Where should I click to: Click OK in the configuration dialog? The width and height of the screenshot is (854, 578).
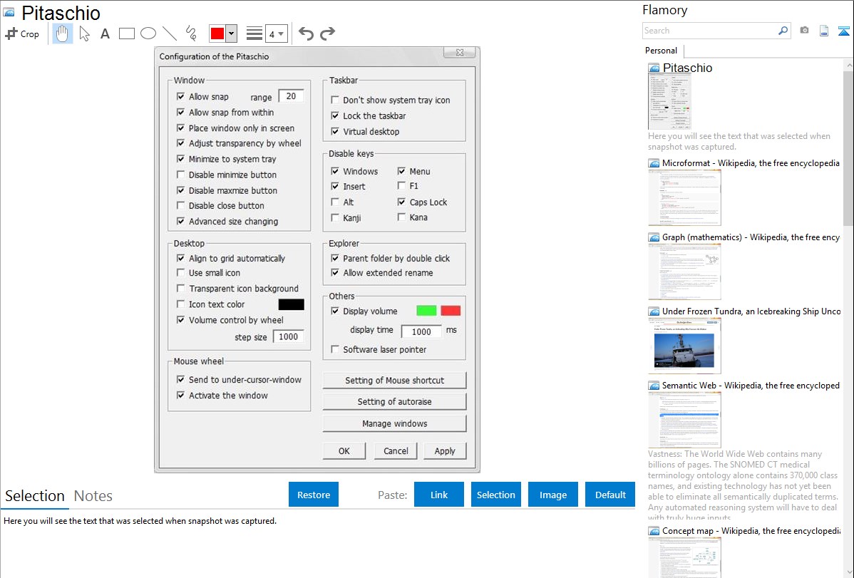tap(344, 451)
